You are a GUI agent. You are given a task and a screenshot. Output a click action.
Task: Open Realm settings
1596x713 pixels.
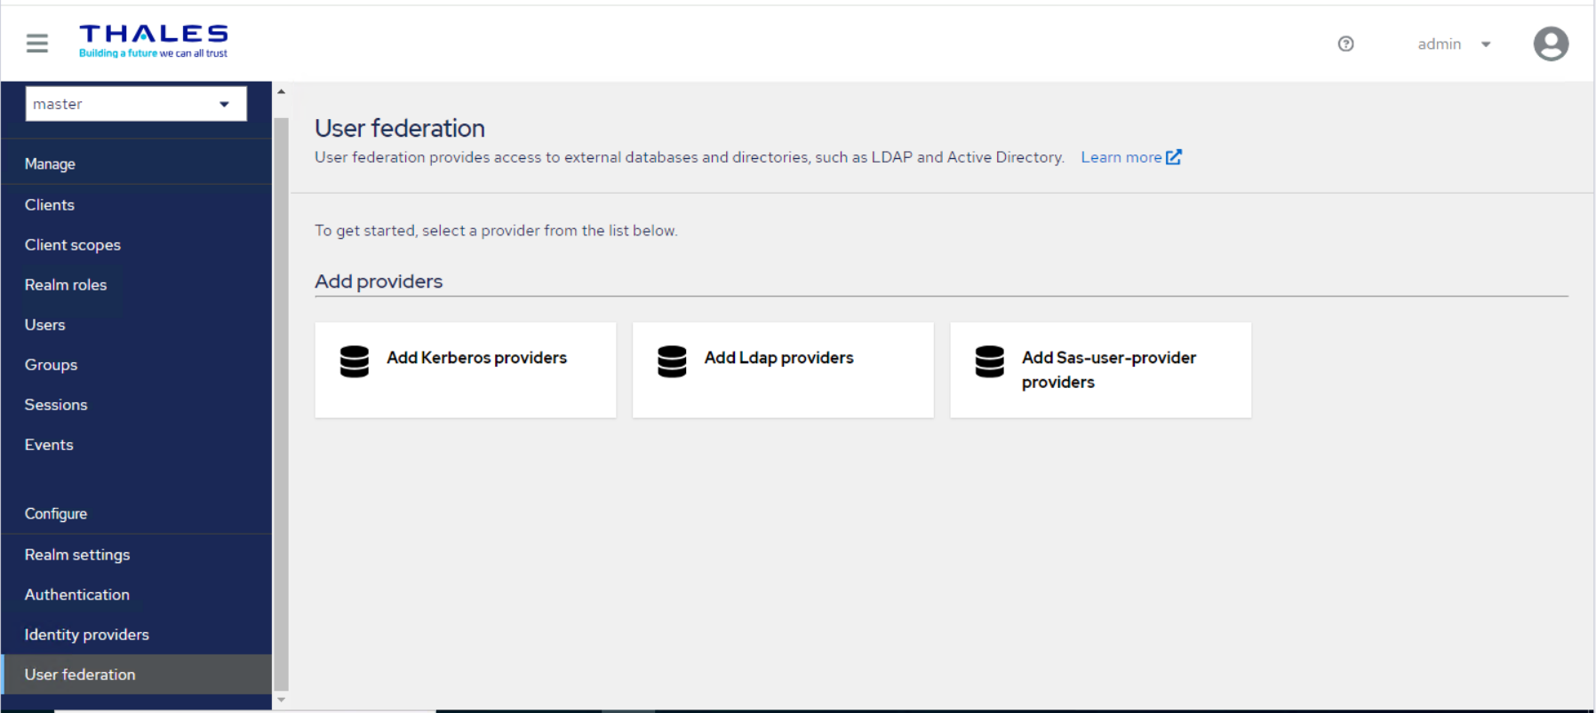[x=136, y=555]
